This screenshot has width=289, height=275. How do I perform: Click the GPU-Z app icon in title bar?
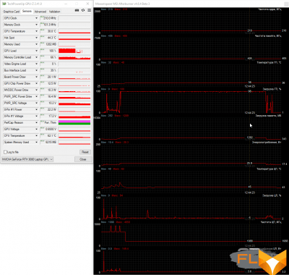coord(4,4)
